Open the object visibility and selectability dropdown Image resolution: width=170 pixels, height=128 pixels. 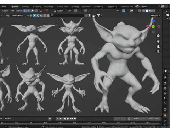(118, 11)
